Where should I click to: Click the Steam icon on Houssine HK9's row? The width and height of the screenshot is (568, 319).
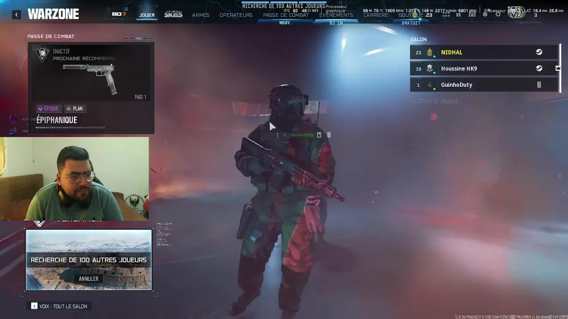(539, 68)
